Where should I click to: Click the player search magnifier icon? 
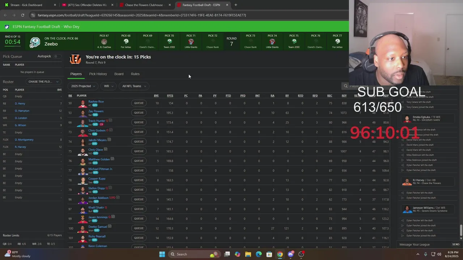346,86
